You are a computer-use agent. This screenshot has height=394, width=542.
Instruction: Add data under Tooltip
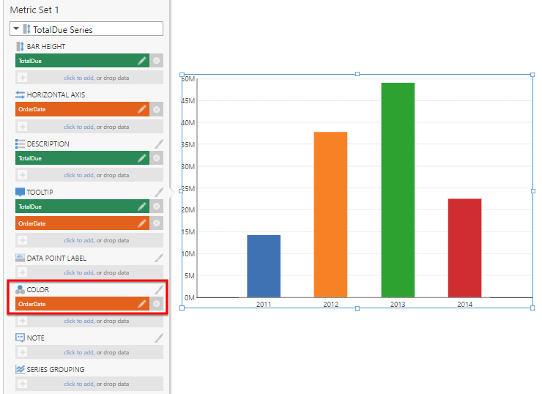[89, 240]
